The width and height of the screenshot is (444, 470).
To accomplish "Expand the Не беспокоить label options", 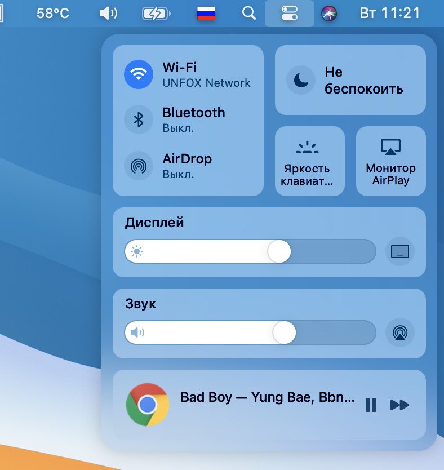I will [364, 81].
